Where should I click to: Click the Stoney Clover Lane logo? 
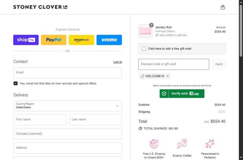pos(40,7)
